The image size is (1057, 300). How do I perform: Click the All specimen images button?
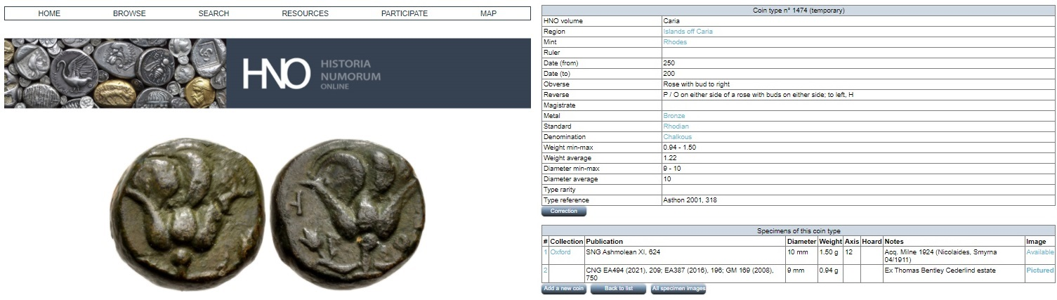(678, 289)
